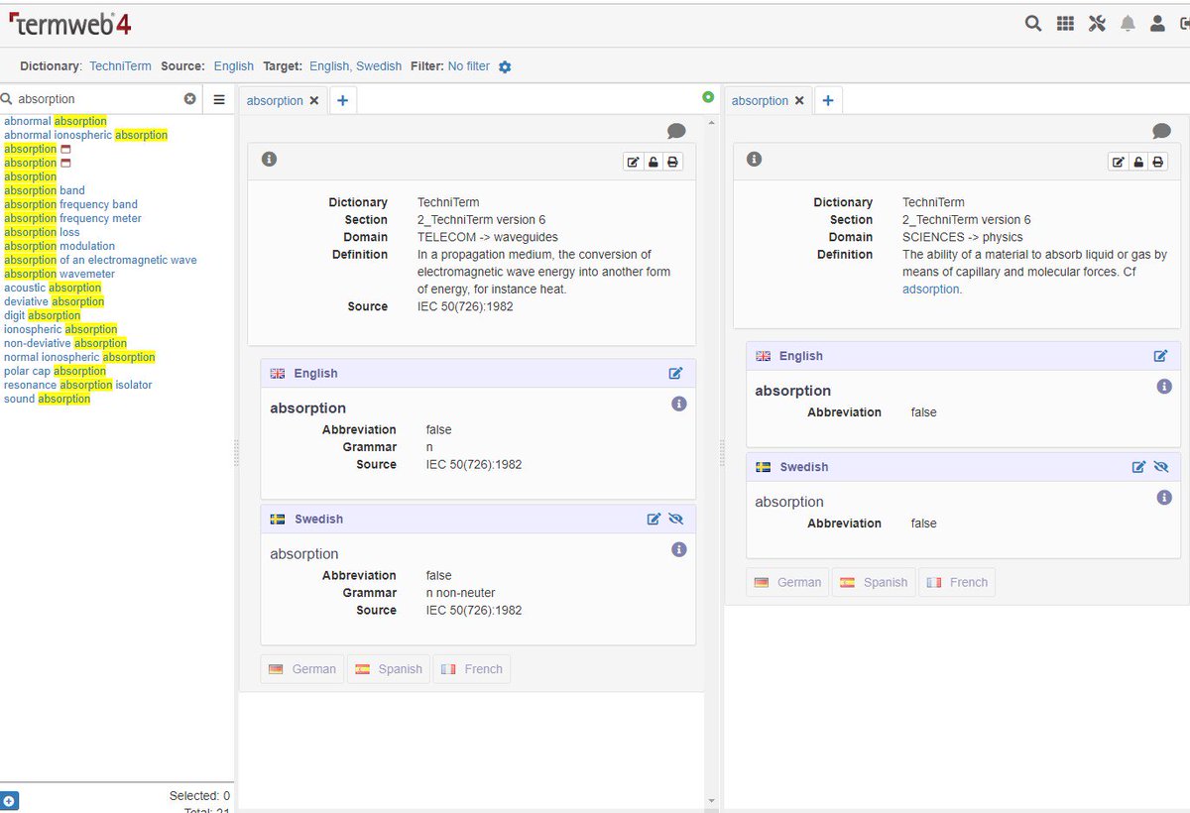
Task: Click the green status circle icon
Action: 708,97
